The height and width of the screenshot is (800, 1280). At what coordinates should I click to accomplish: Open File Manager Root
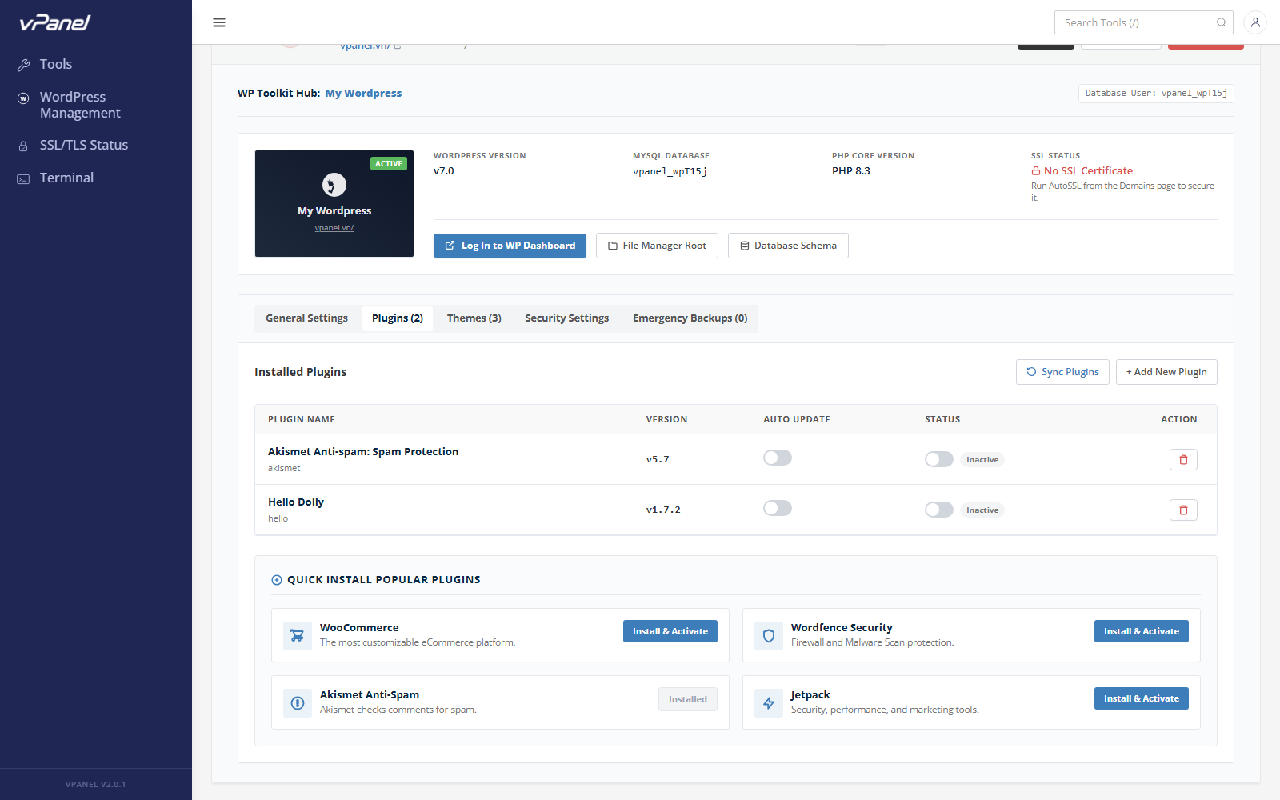tap(657, 246)
